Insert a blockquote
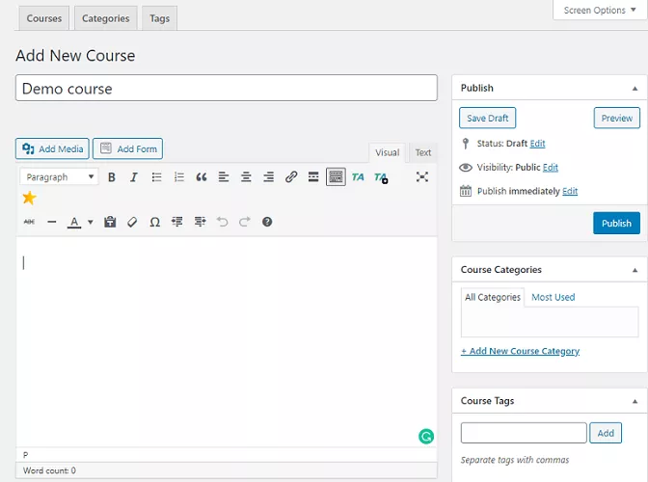The image size is (648, 482). (202, 177)
